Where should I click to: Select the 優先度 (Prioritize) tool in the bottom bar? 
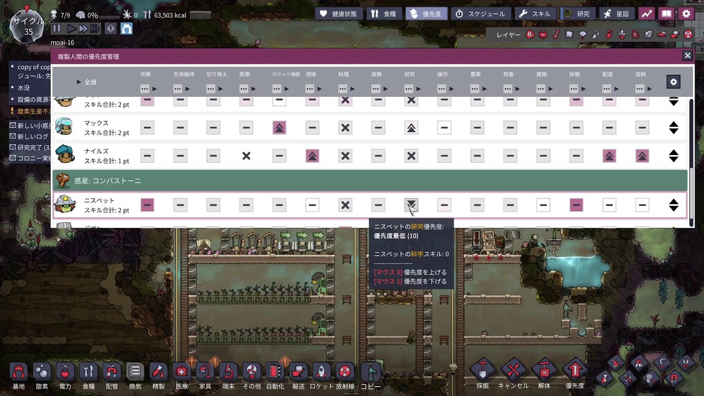[x=575, y=371]
